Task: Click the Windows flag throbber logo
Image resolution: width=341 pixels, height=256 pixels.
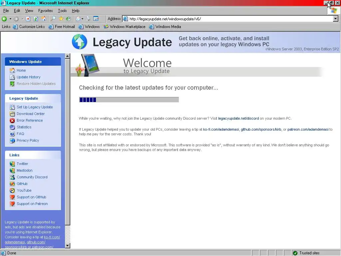Action: 334,11
